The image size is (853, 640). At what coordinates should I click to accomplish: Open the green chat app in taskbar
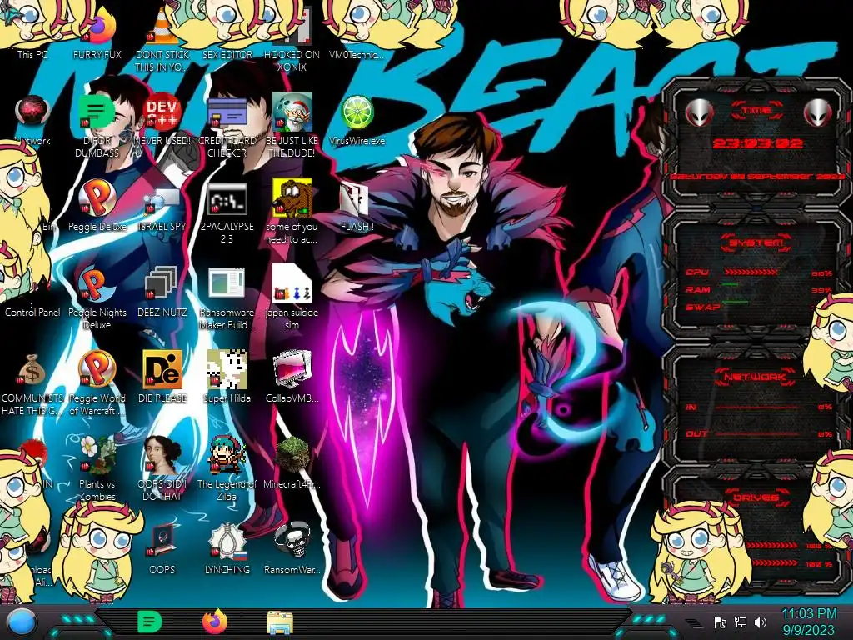pos(149,622)
